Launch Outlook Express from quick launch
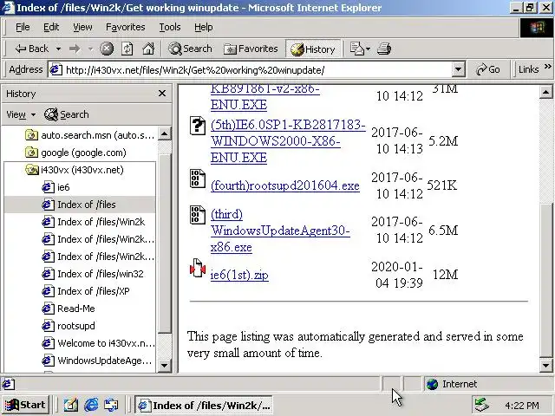 click(x=111, y=405)
